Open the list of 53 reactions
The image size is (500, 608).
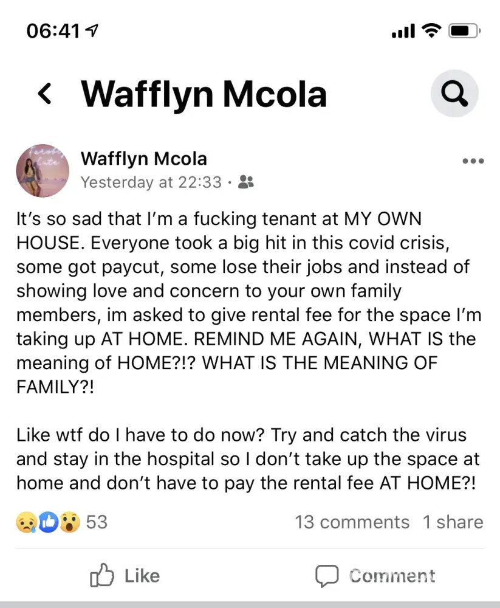(x=96, y=522)
